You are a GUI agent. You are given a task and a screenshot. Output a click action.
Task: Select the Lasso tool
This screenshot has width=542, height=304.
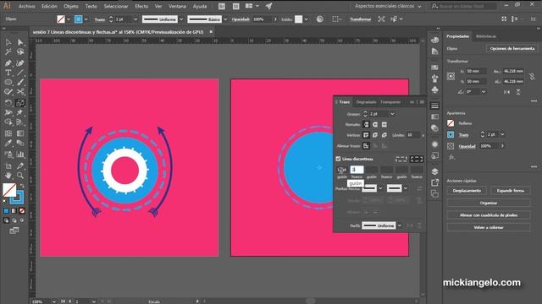point(20,52)
